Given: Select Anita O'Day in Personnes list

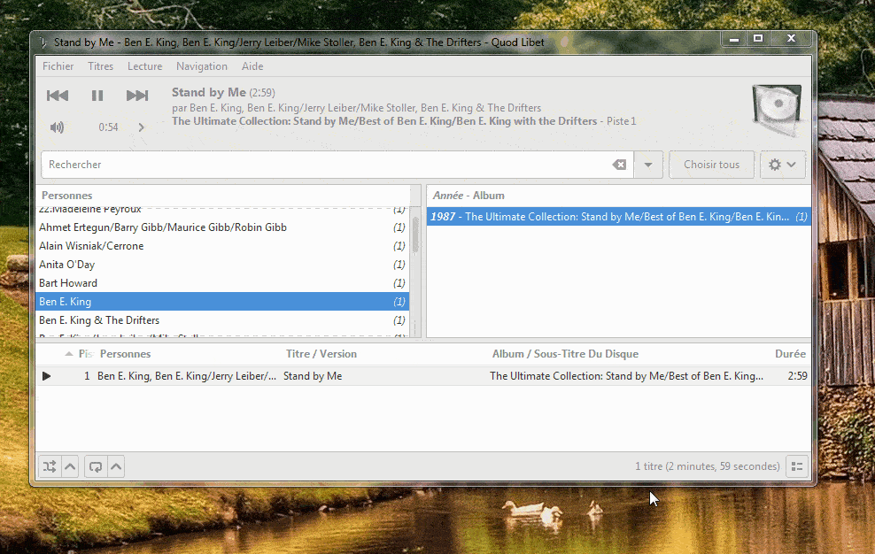Looking at the screenshot, I should pos(222,265).
